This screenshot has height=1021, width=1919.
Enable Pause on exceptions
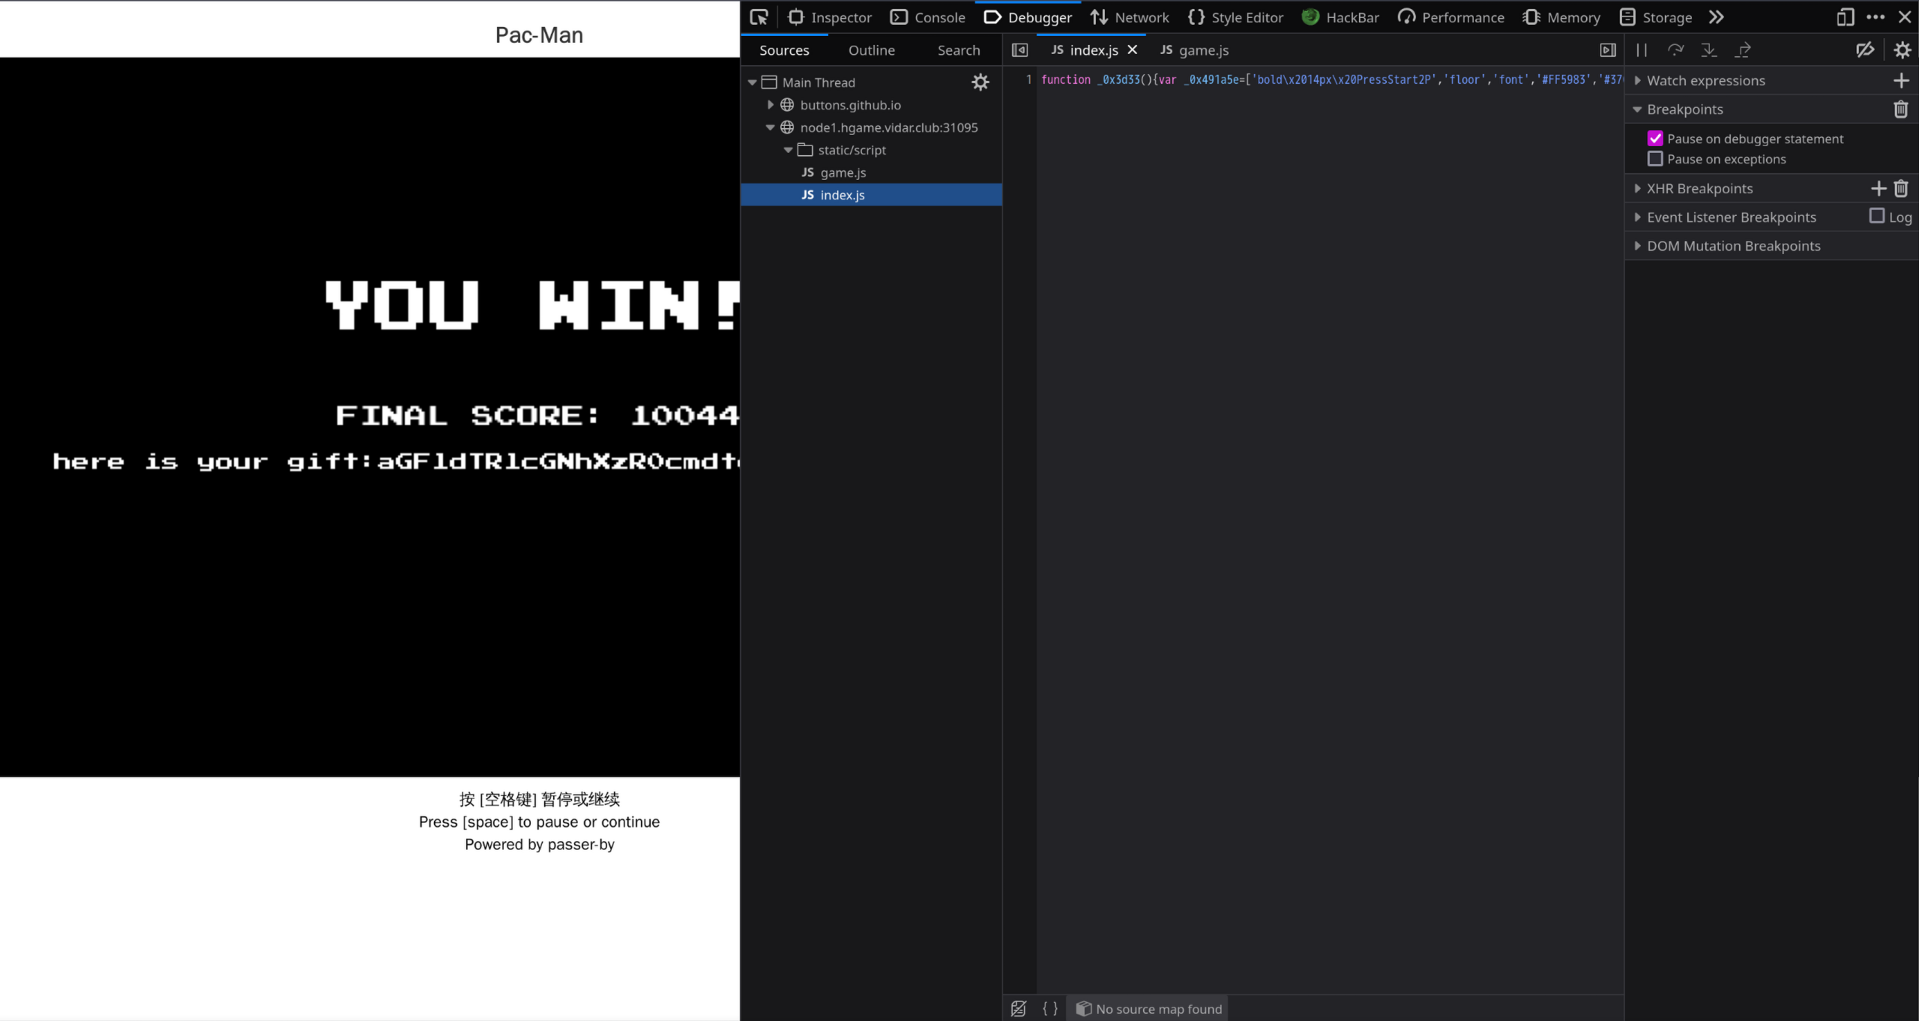tap(1654, 159)
